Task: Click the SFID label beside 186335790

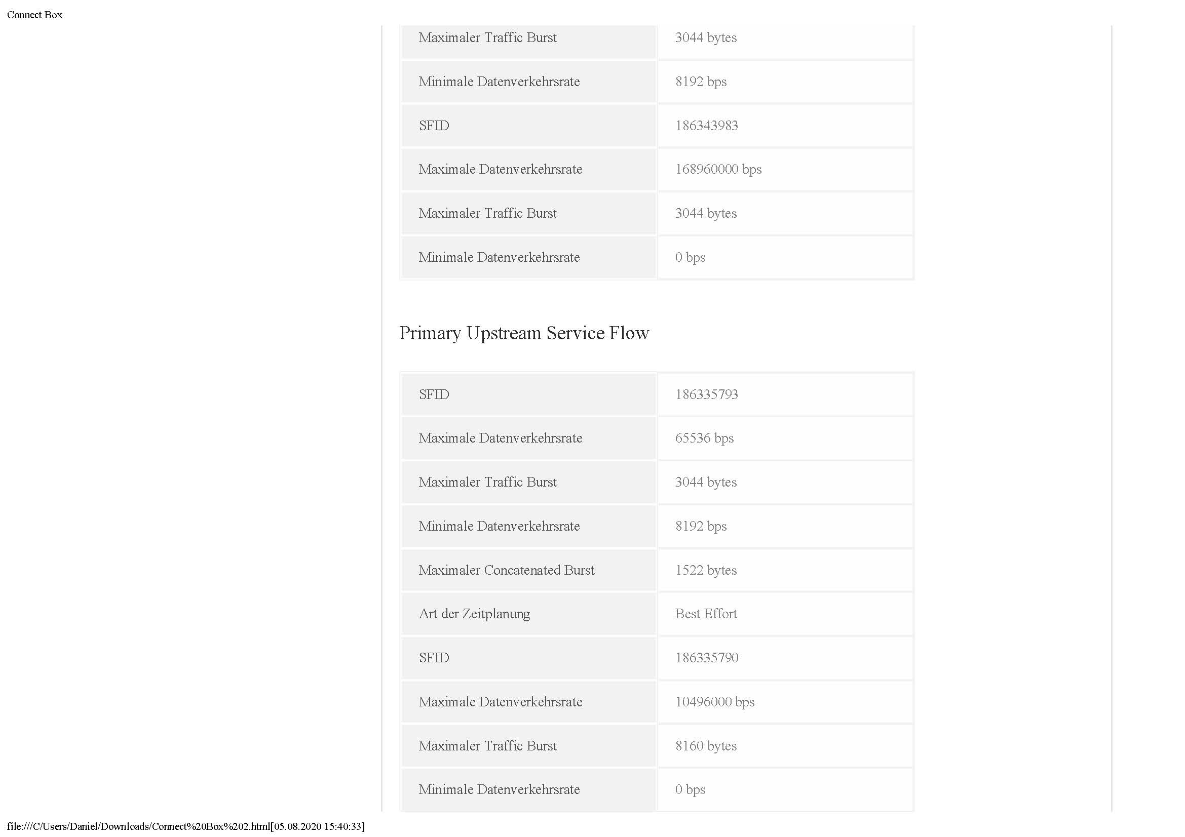Action: click(x=434, y=658)
